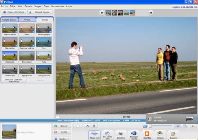The width and height of the screenshot is (198, 140).
Task: Open Acceder a los álbumes web link
Action: [185, 7]
